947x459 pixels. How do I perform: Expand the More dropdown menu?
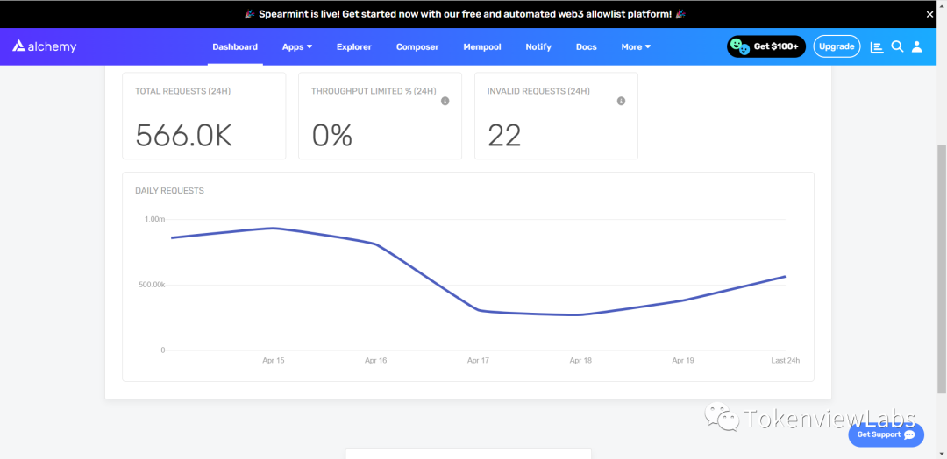pyautogui.click(x=636, y=47)
